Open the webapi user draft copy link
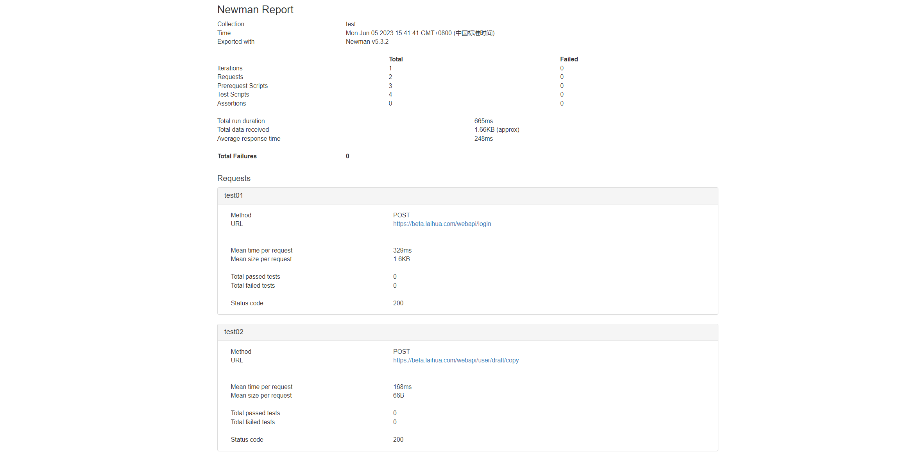 tap(456, 360)
